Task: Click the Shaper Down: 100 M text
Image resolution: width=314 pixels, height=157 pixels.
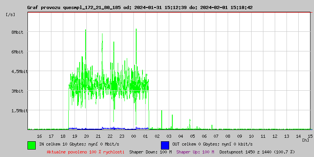Action: (150, 152)
